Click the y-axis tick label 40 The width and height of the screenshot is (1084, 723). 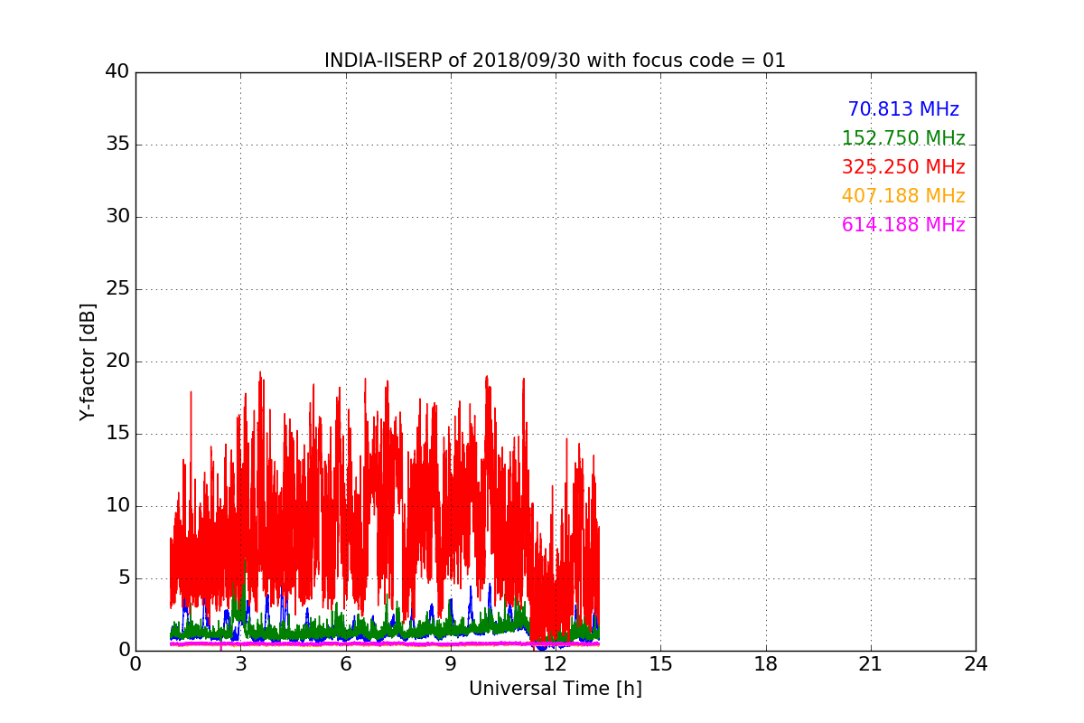117,71
